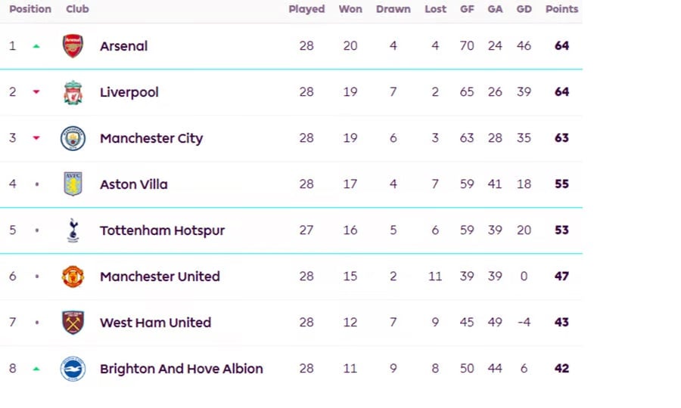
Task: Open the Arsenal team name link
Action: tap(123, 46)
